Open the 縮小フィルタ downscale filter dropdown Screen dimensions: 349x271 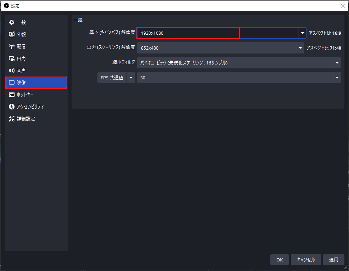pos(337,62)
